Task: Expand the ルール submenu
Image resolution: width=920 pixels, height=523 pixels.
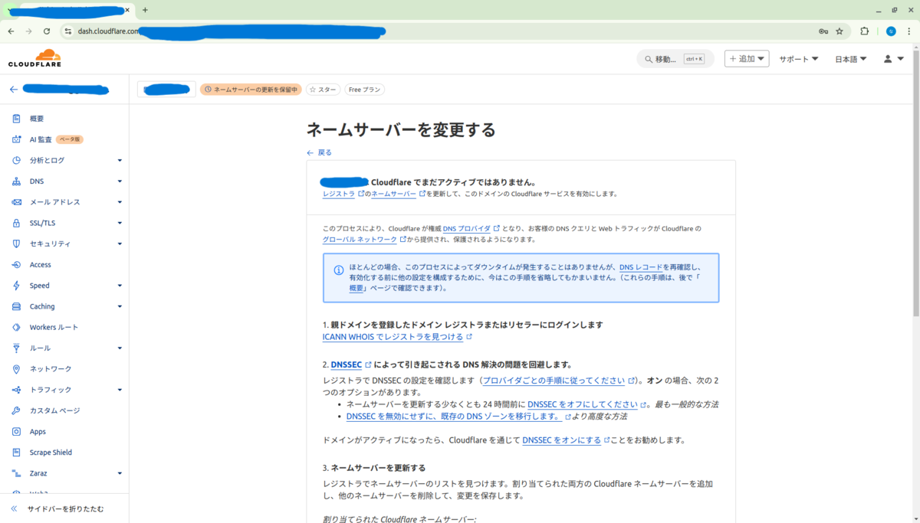Action: coord(120,348)
